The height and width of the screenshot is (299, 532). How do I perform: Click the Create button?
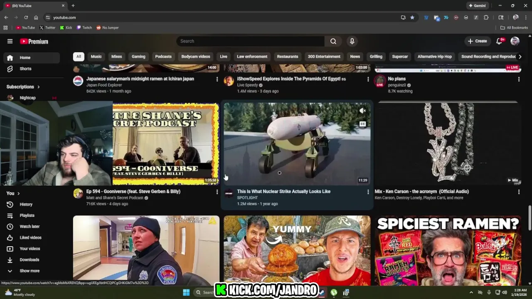point(477,41)
